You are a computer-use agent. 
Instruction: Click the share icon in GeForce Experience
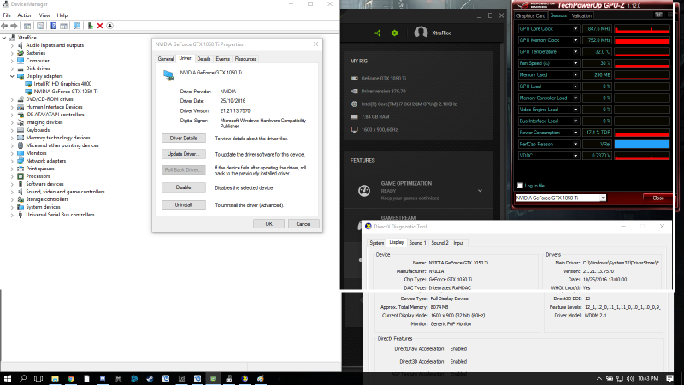(377, 33)
